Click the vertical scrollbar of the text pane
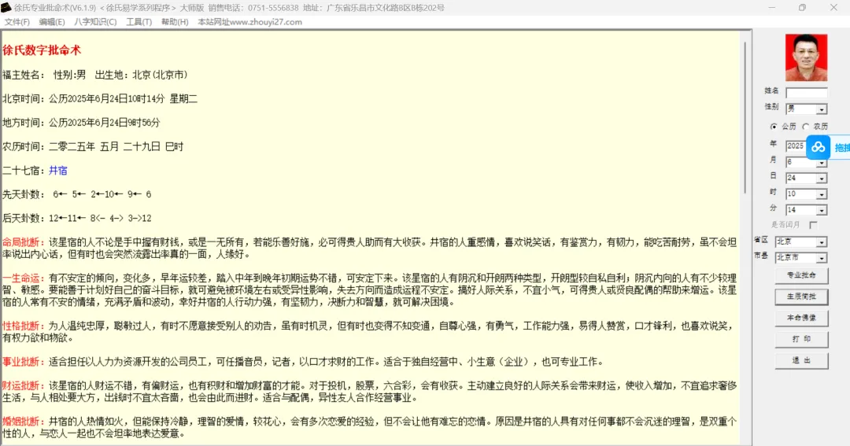 tap(746, 120)
